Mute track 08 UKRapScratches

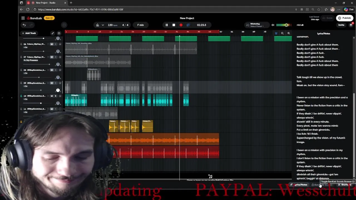pyautogui.click(x=52, y=70)
